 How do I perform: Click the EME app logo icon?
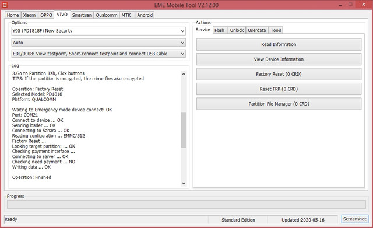(5, 5)
